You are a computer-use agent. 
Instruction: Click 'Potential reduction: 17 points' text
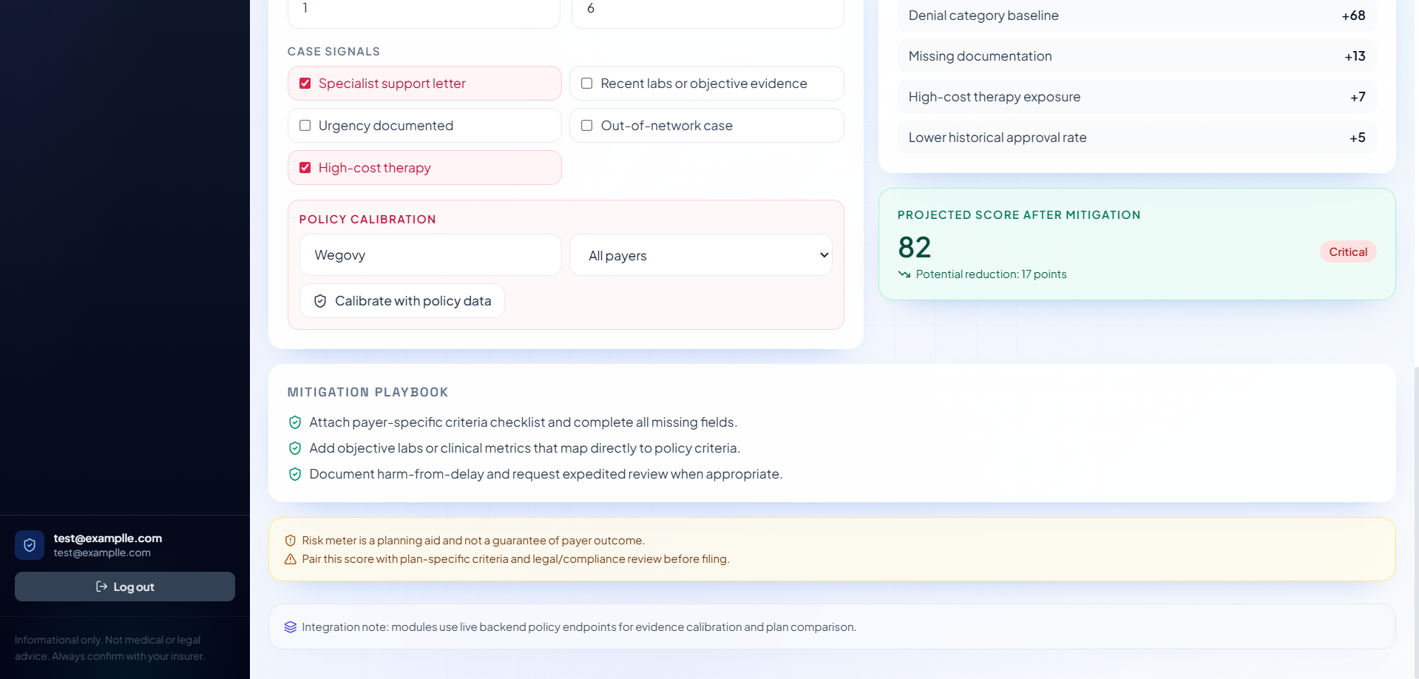992,274
